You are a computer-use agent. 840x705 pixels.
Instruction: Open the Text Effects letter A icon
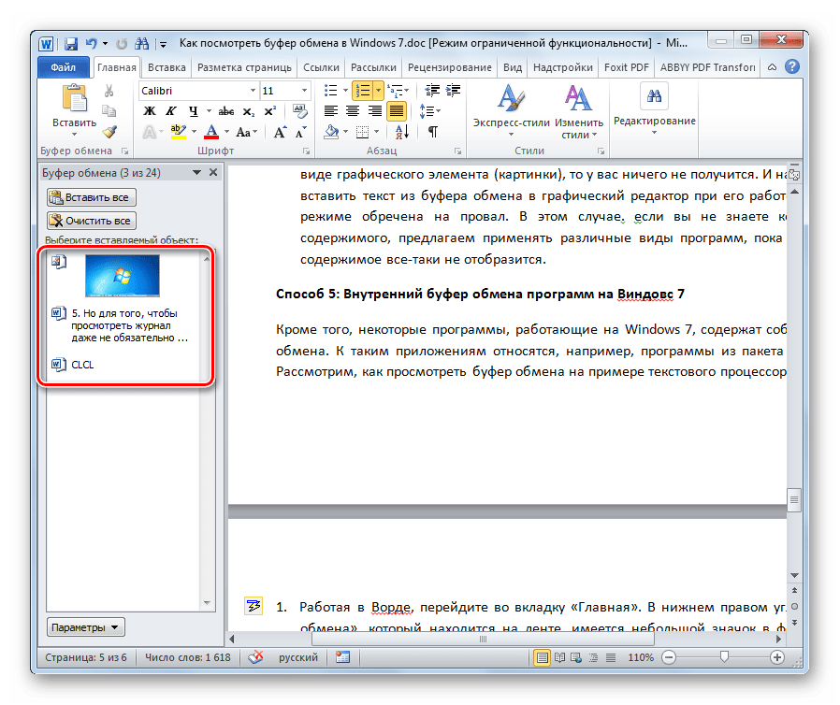pyautogui.click(x=149, y=132)
